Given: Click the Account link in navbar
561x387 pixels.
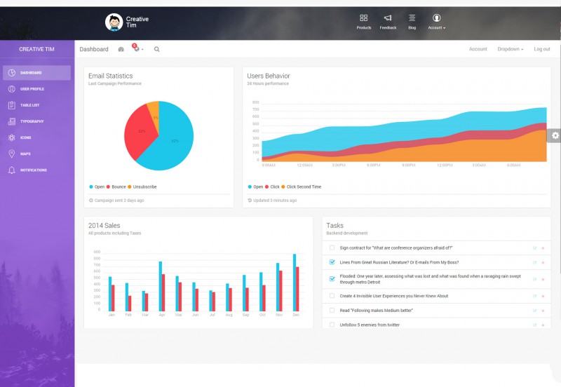Looking at the screenshot, I should tap(478, 50).
